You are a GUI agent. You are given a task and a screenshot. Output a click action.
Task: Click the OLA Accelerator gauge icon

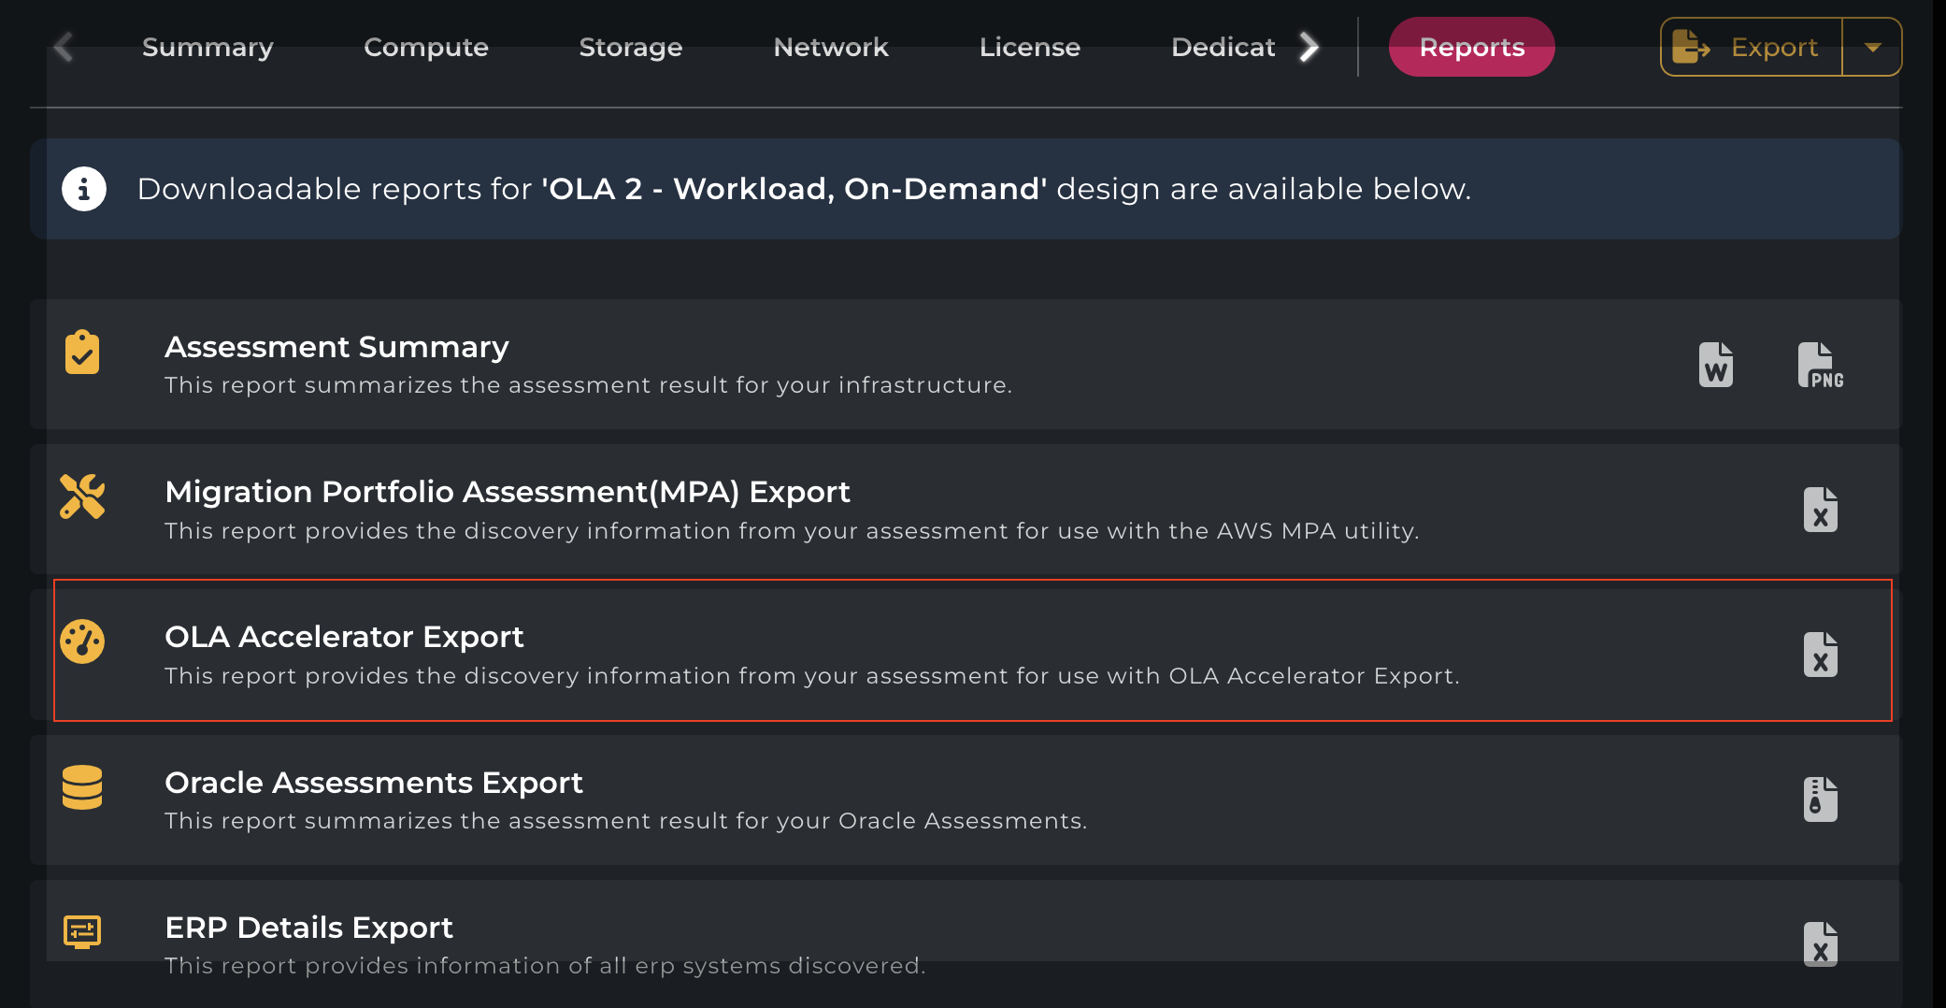tap(82, 641)
